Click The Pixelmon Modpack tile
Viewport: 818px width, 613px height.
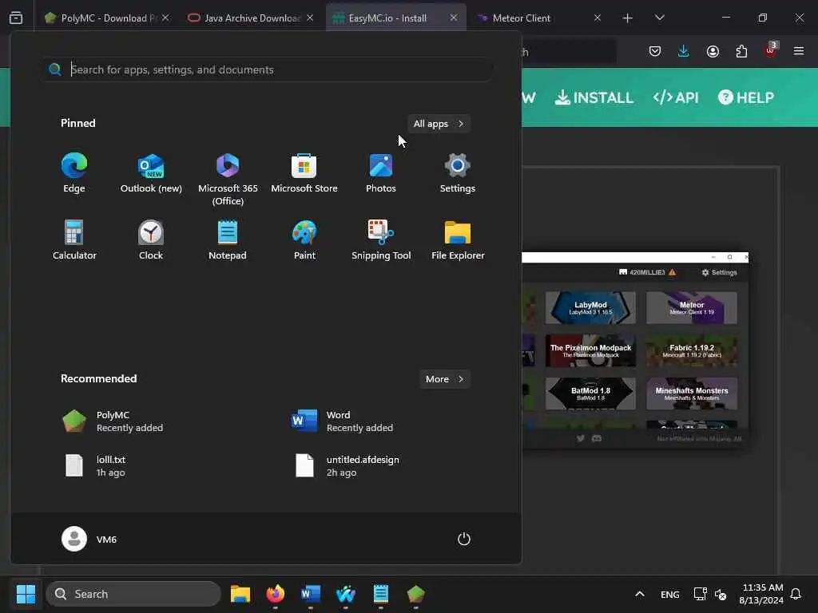click(590, 351)
